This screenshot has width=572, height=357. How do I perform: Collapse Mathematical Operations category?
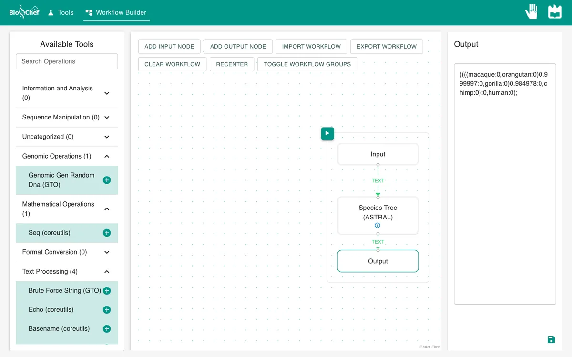click(x=67, y=209)
